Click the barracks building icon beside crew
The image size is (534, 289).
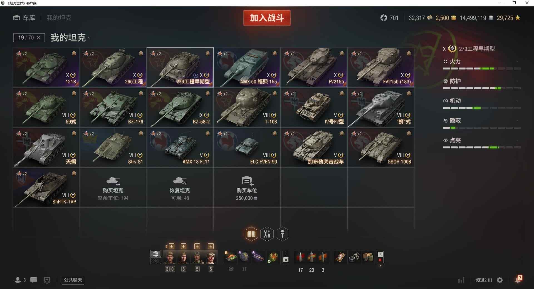pyautogui.click(x=156, y=253)
